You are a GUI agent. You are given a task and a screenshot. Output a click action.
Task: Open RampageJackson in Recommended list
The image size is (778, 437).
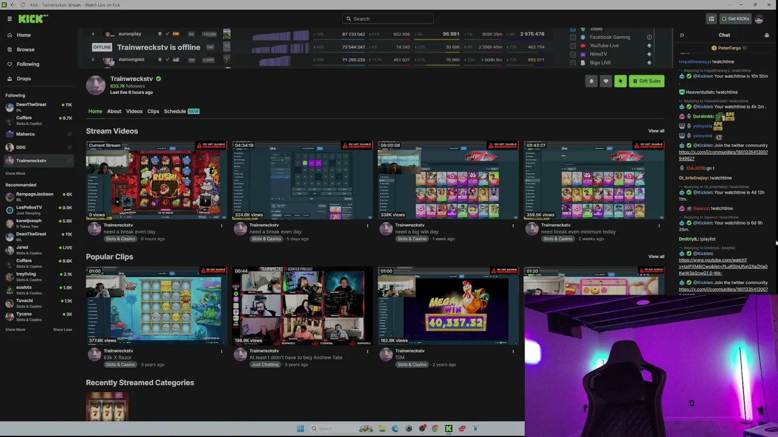click(39, 196)
